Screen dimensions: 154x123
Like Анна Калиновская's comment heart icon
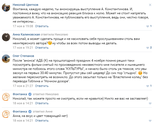point(148,48)
